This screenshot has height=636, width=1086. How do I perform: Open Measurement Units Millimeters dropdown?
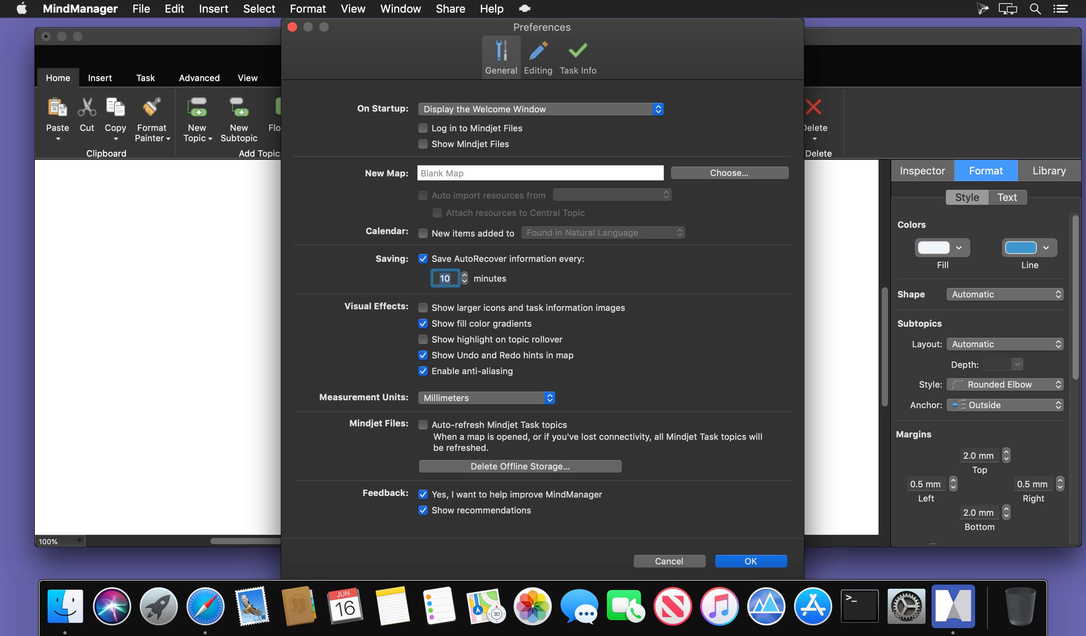(486, 397)
